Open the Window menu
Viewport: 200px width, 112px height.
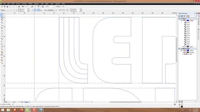point(58,4)
